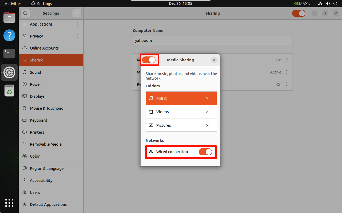Disable sharing for Wired connection 1
The width and height of the screenshot is (342, 213).
[205, 152]
